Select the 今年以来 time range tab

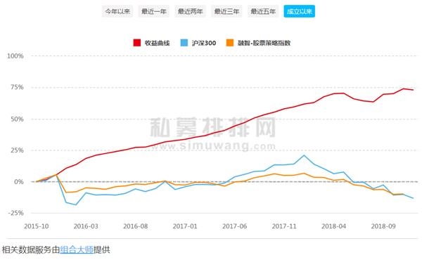point(117,11)
